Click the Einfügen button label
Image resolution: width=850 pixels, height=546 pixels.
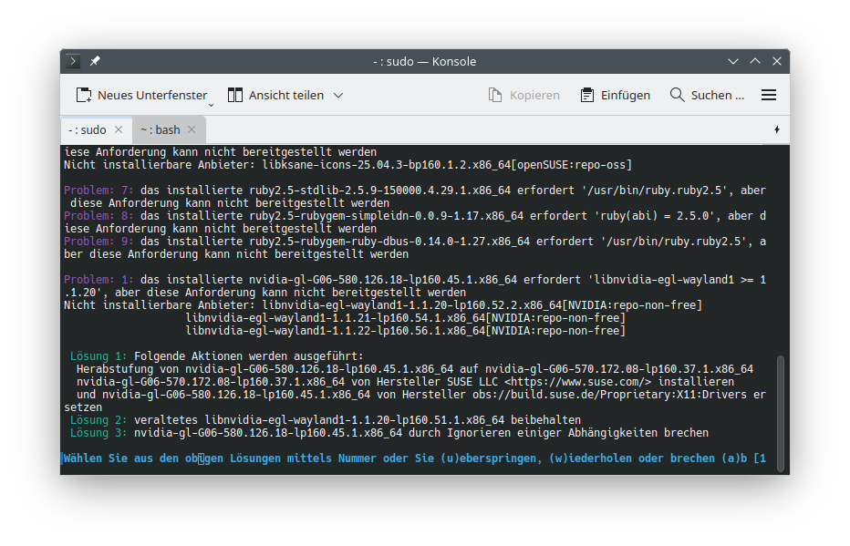click(626, 95)
